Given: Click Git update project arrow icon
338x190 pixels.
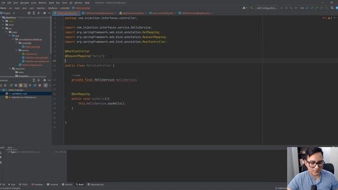Looking at the screenshot, I should coord(307,8).
